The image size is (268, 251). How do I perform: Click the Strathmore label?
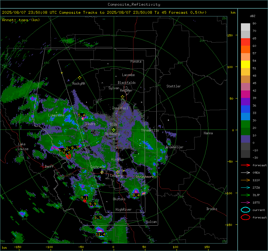pyautogui.click(x=145, y=177)
